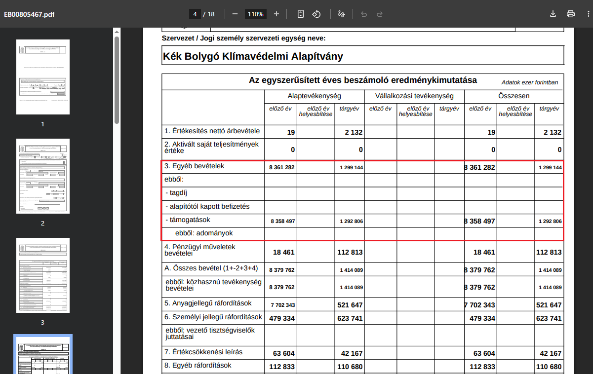Click row 2. Aktivált saját teljesítmények értéke
The height and width of the screenshot is (374, 593).
coord(211,147)
